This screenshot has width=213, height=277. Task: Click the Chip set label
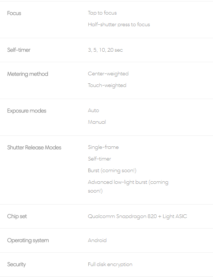[17, 217]
